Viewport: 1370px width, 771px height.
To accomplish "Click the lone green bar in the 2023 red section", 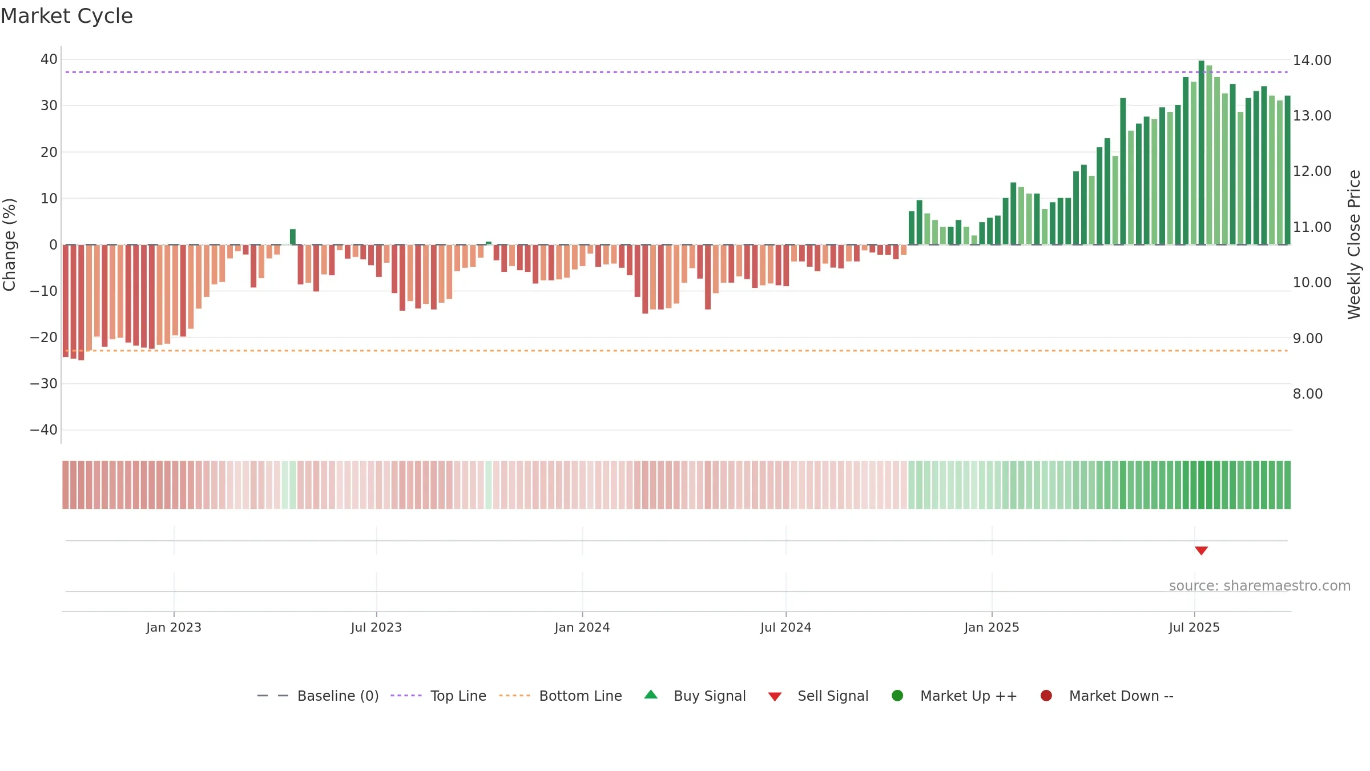I will (293, 237).
